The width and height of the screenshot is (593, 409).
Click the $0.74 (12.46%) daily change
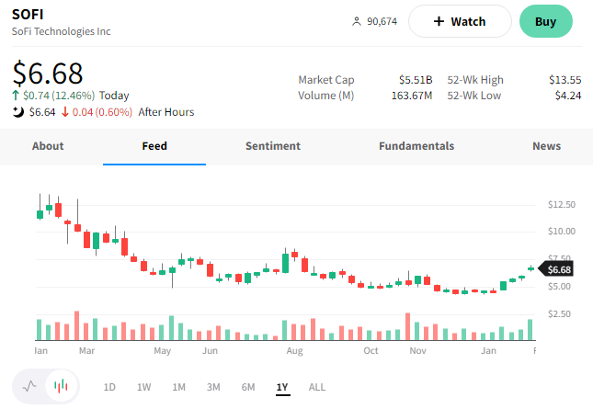point(59,96)
